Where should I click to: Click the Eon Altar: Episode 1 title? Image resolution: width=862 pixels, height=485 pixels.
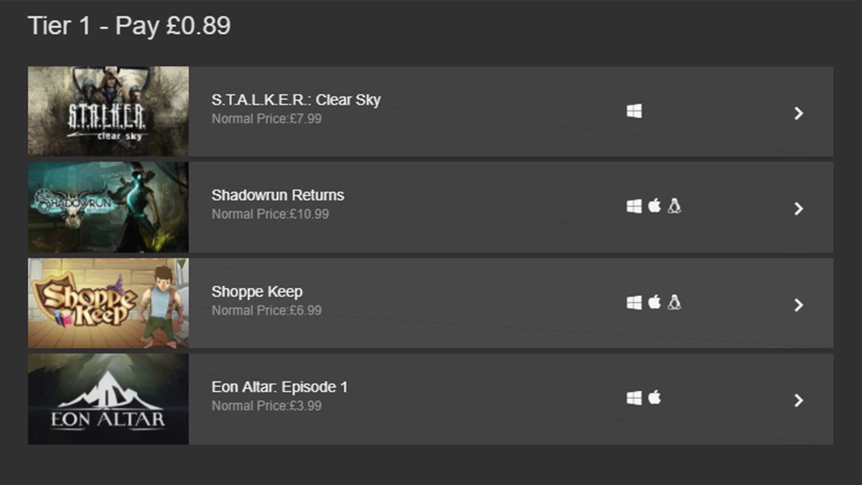tap(280, 387)
